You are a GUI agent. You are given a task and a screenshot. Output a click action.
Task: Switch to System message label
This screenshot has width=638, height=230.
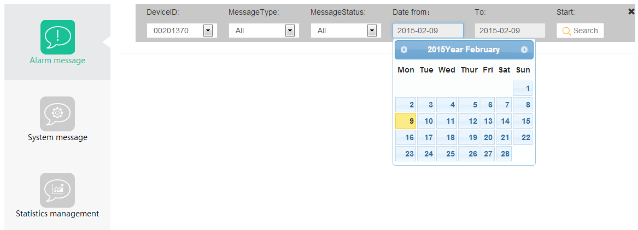coord(57,137)
